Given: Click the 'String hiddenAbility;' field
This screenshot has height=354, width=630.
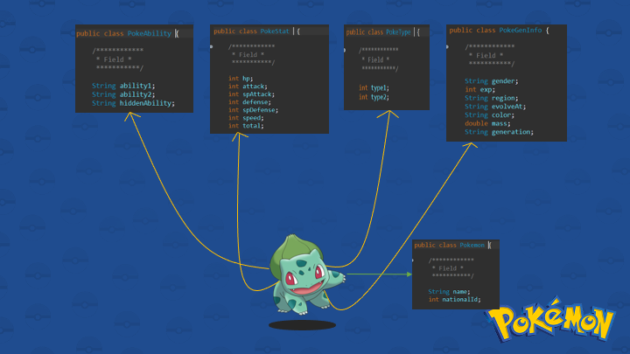Looking at the screenshot, I should click(x=133, y=103).
